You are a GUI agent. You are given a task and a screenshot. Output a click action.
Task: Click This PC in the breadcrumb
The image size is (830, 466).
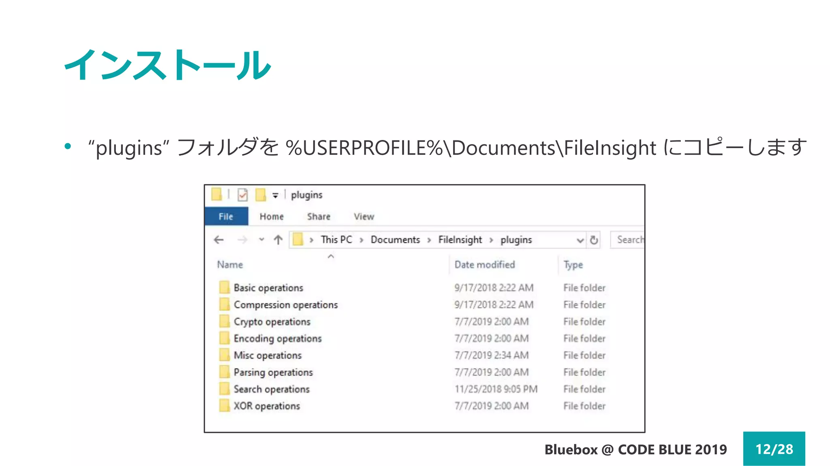[x=336, y=239]
